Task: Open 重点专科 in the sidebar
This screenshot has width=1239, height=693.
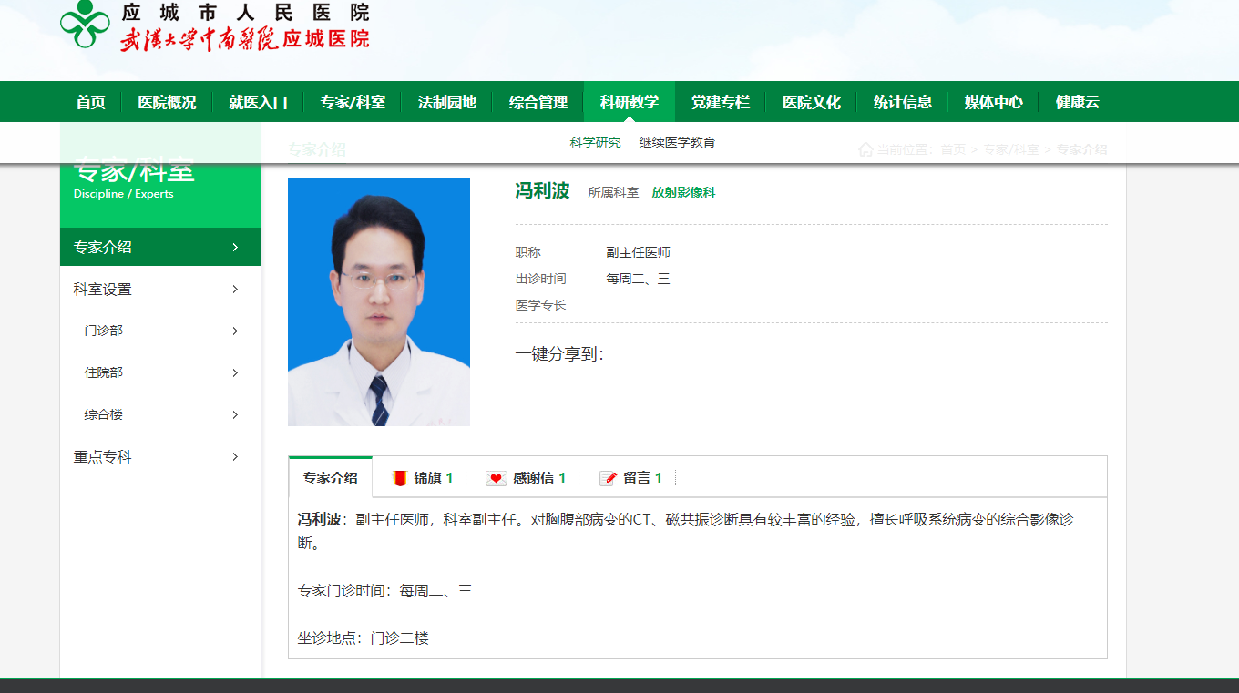Action: [160, 456]
